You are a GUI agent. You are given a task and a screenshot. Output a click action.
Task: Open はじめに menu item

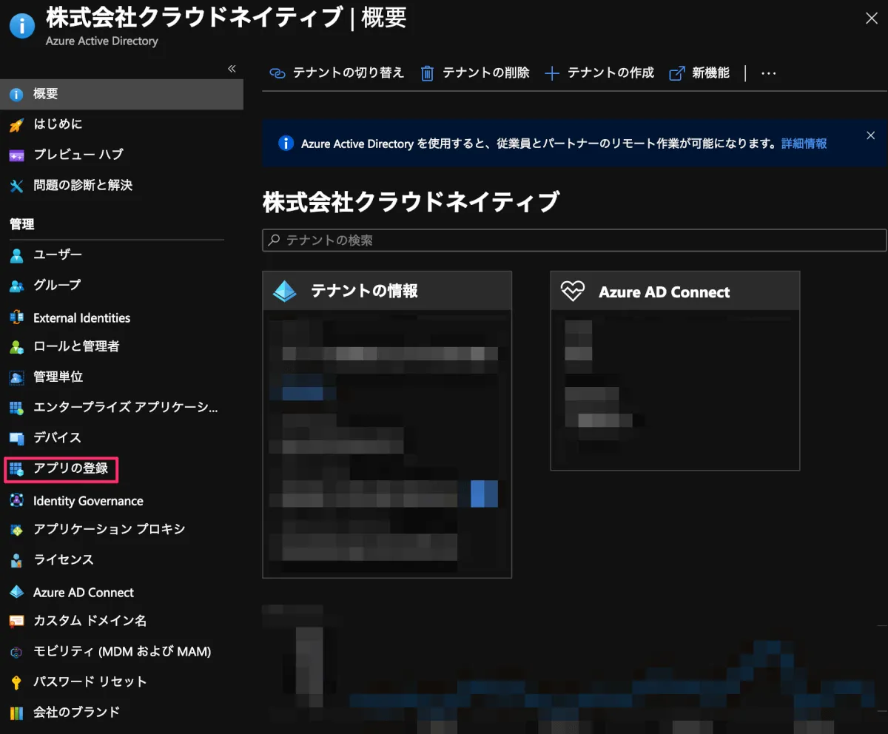[x=58, y=124]
